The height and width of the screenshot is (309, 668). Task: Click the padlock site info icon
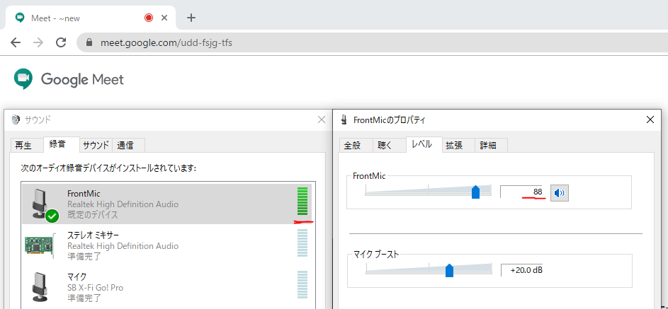click(x=89, y=42)
